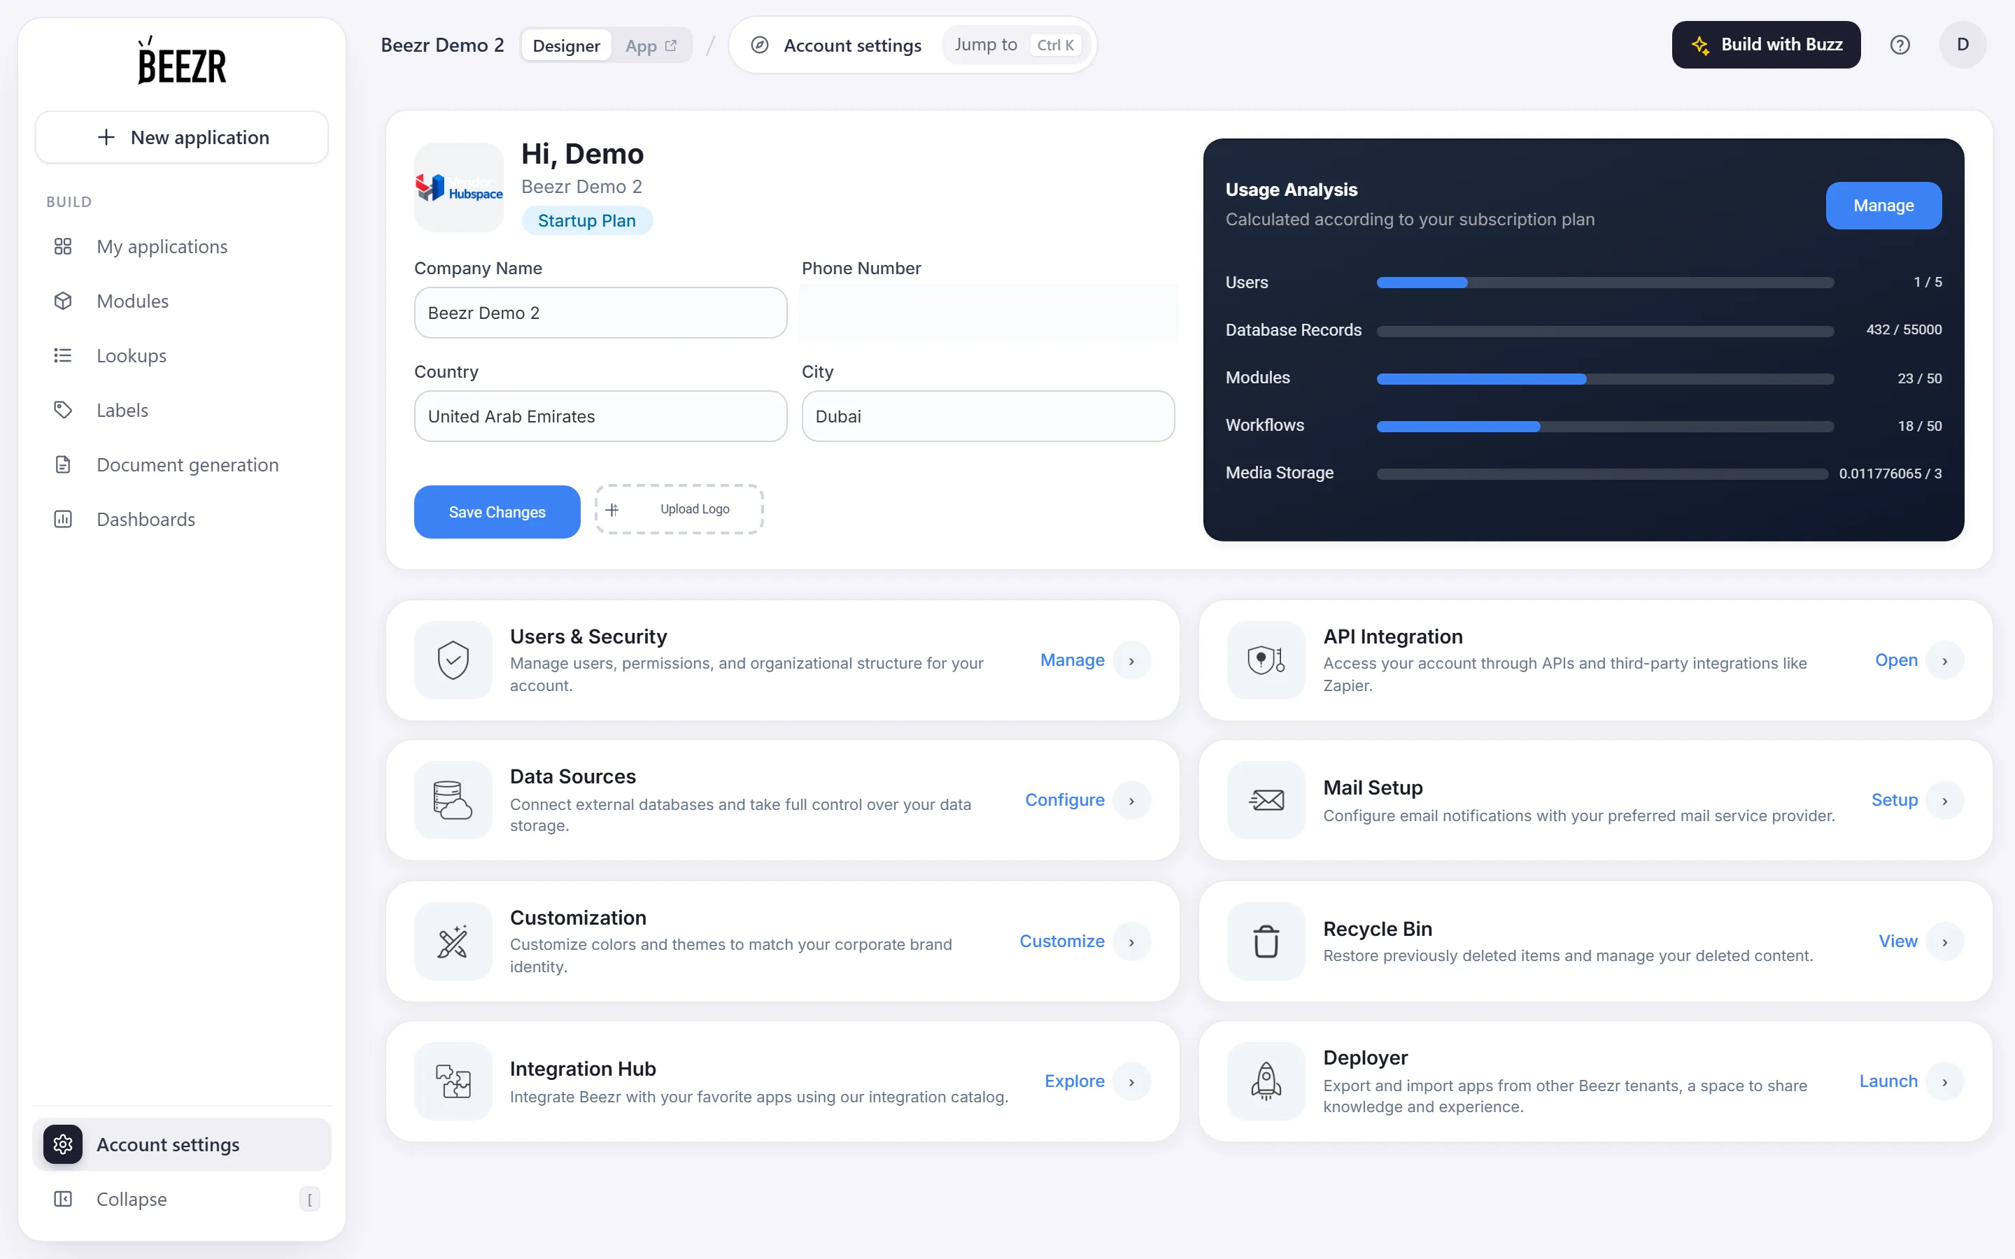Expand Users & Security with its chevron arrow
Viewport: 2015px width, 1259px height.
coord(1131,661)
